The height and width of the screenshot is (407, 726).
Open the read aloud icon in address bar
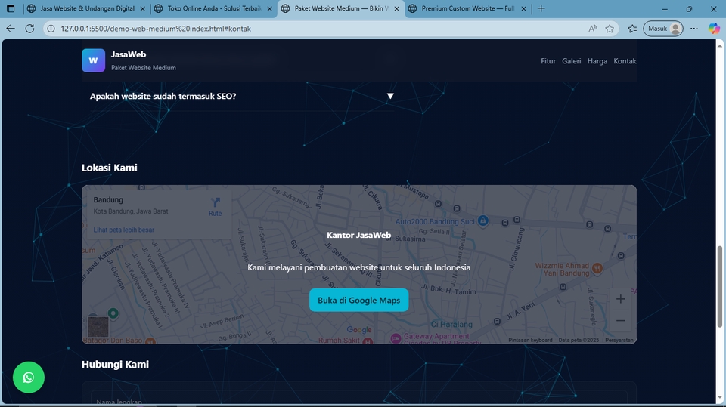(592, 29)
